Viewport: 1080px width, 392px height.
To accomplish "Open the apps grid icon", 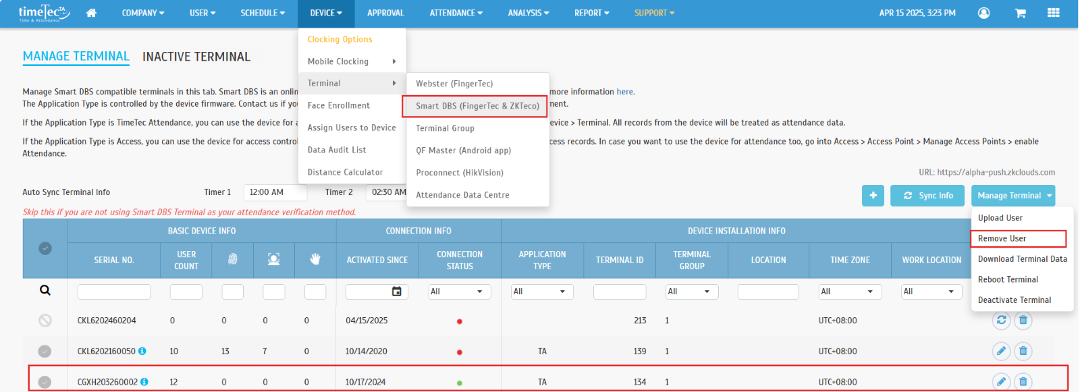I will [1053, 13].
